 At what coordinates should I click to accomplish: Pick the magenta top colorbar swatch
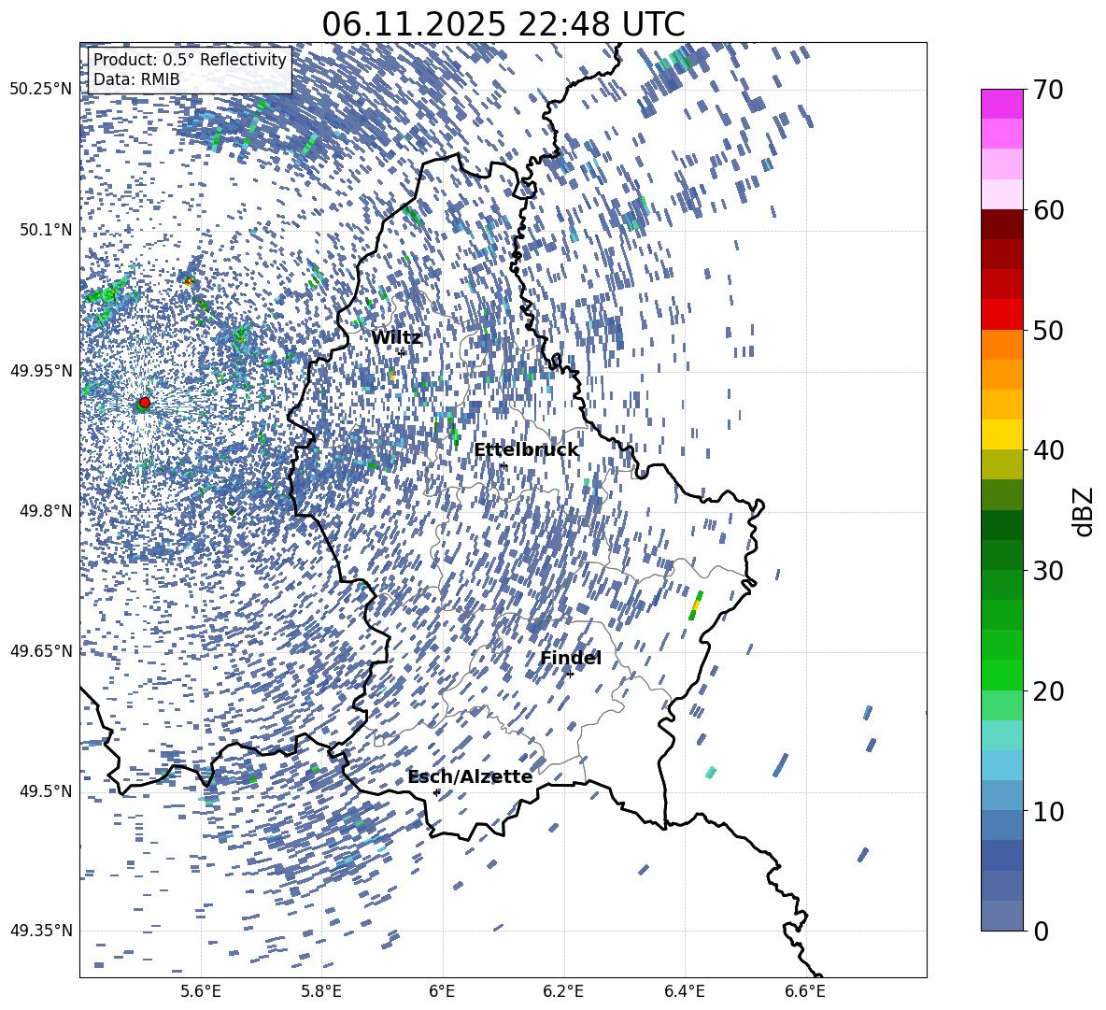(1001, 104)
